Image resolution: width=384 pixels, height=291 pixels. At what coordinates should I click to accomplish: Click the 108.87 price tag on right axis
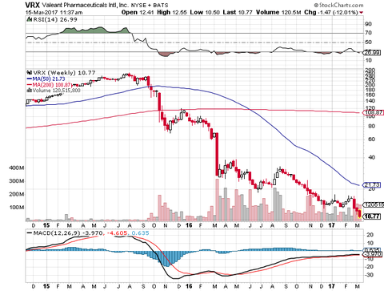tap(373, 112)
